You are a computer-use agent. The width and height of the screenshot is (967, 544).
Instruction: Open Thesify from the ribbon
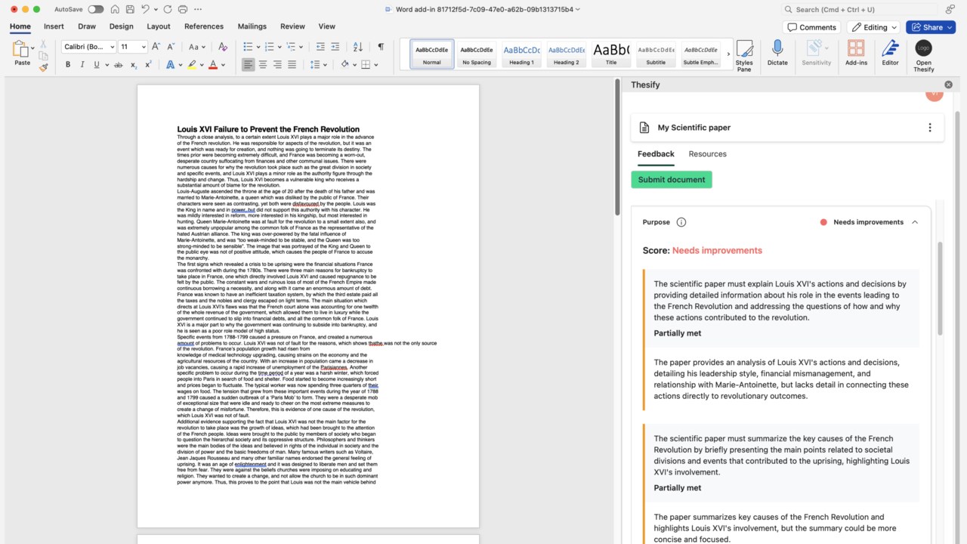[x=923, y=55]
